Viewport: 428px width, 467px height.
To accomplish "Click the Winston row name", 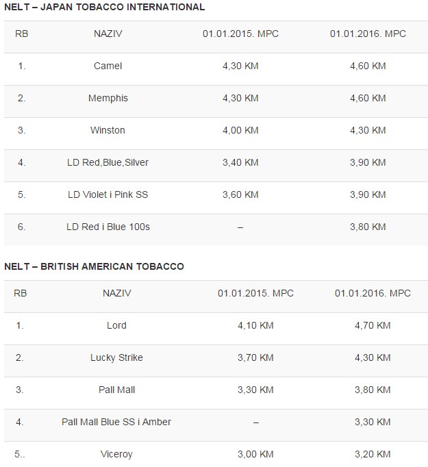I will tap(108, 130).
